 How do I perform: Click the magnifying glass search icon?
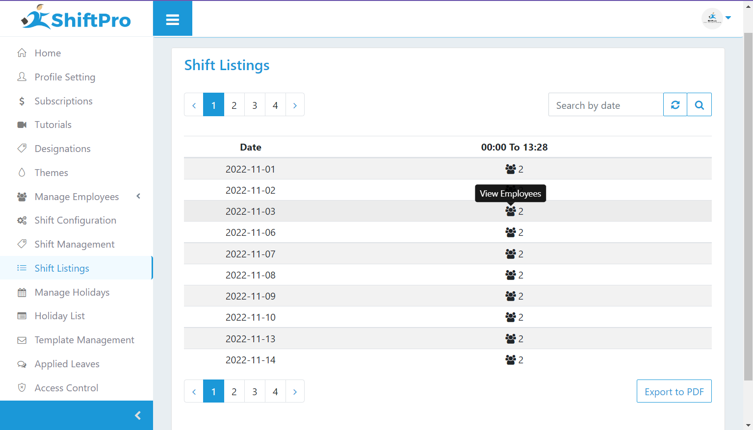(699, 104)
